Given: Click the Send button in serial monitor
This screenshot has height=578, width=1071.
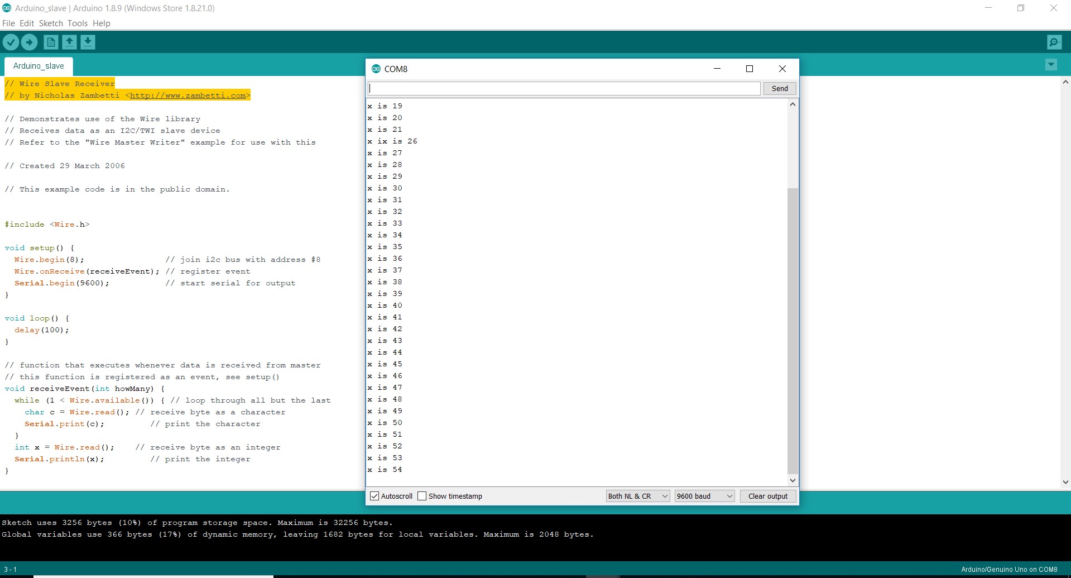Looking at the screenshot, I should point(780,88).
